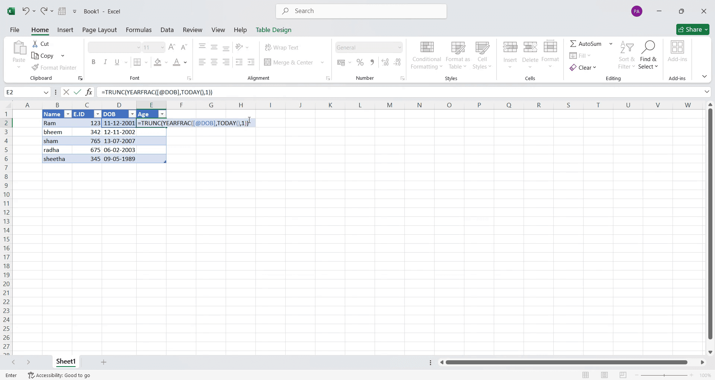
Task: Click the Undo arrow icon
Action: [25, 11]
